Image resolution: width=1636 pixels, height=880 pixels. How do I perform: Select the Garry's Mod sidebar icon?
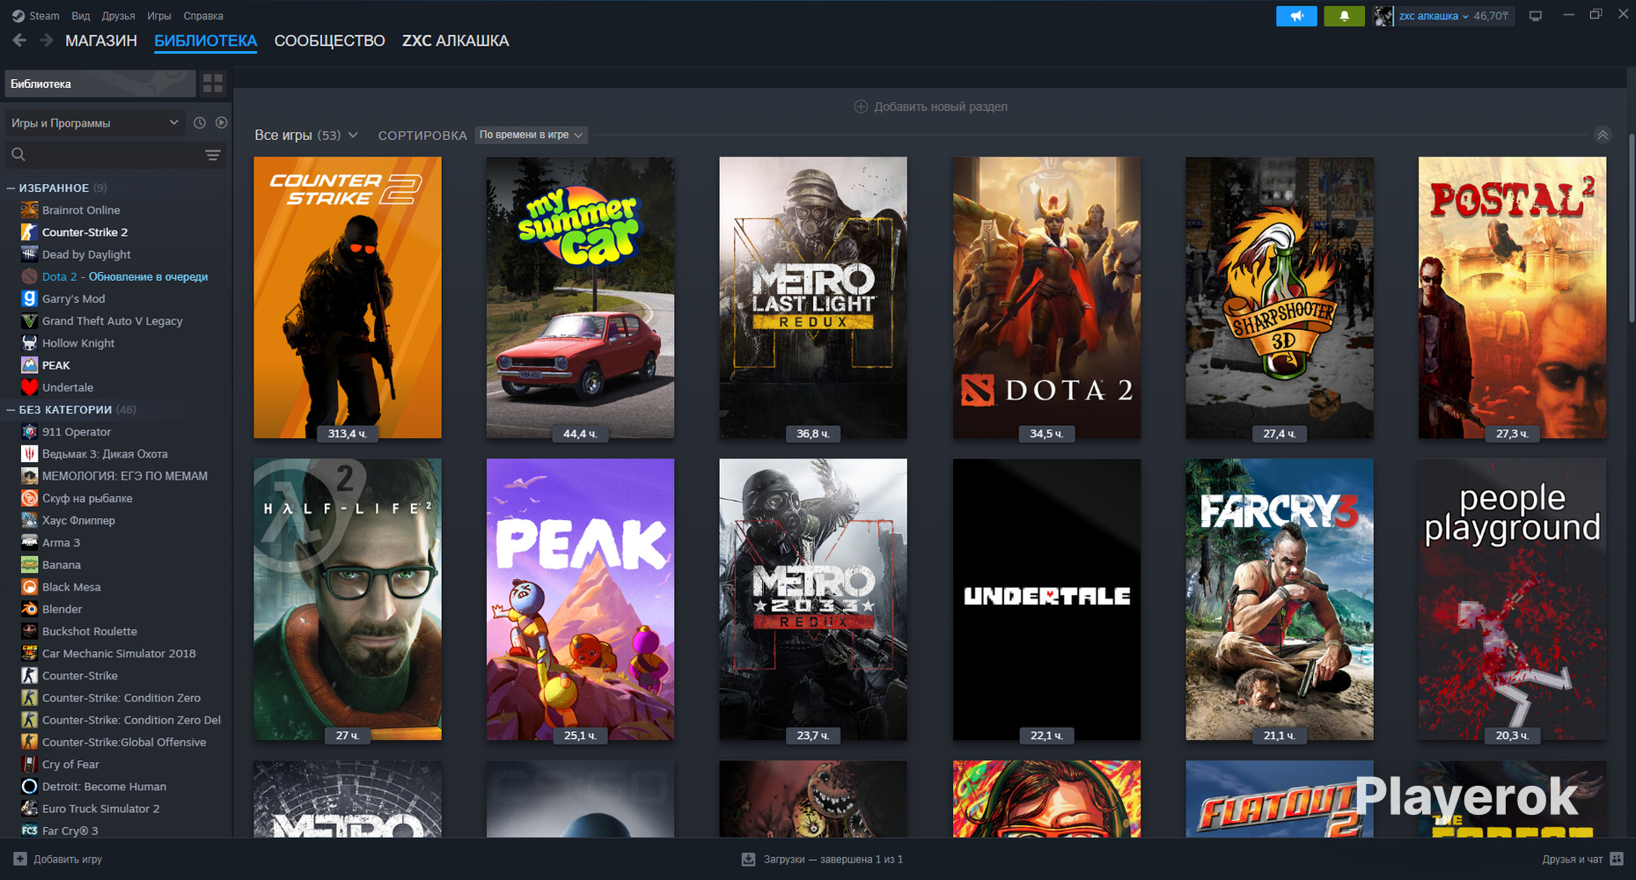coord(29,298)
